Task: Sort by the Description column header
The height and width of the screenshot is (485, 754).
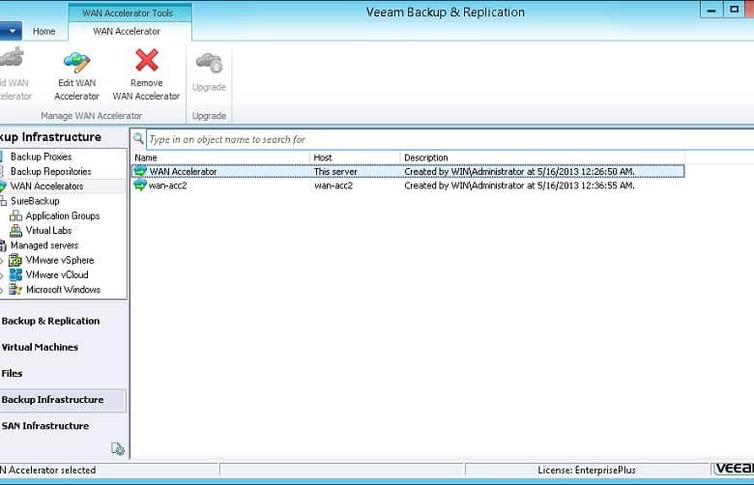Action: (542, 157)
